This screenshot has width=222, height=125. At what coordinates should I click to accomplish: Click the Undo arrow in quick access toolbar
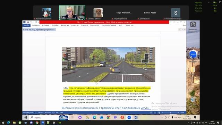click(31, 22)
